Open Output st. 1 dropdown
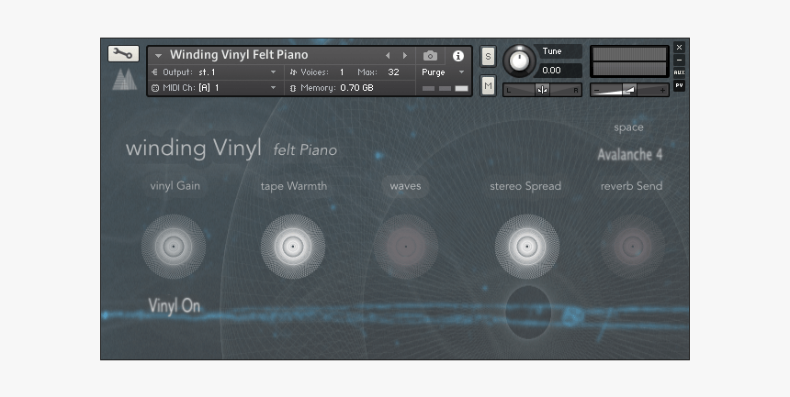Viewport: 790px width, 397px height. [216, 72]
